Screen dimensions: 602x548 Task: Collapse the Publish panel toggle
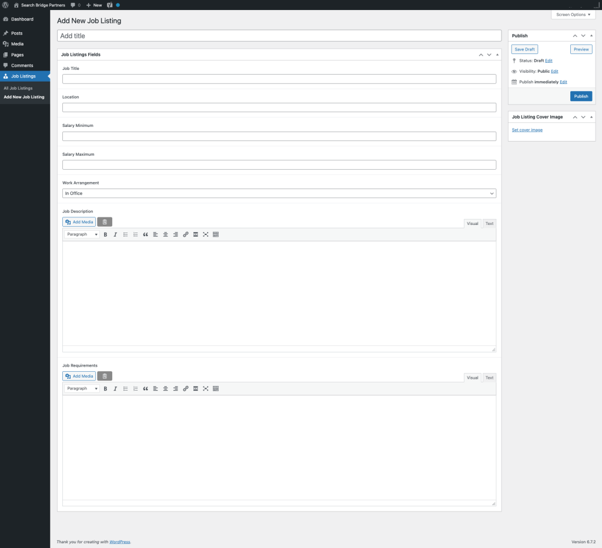pyautogui.click(x=591, y=36)
